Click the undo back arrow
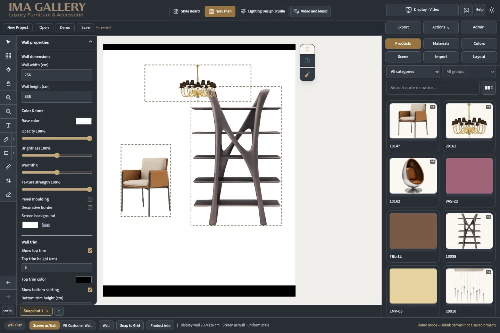 coord(8,283)
